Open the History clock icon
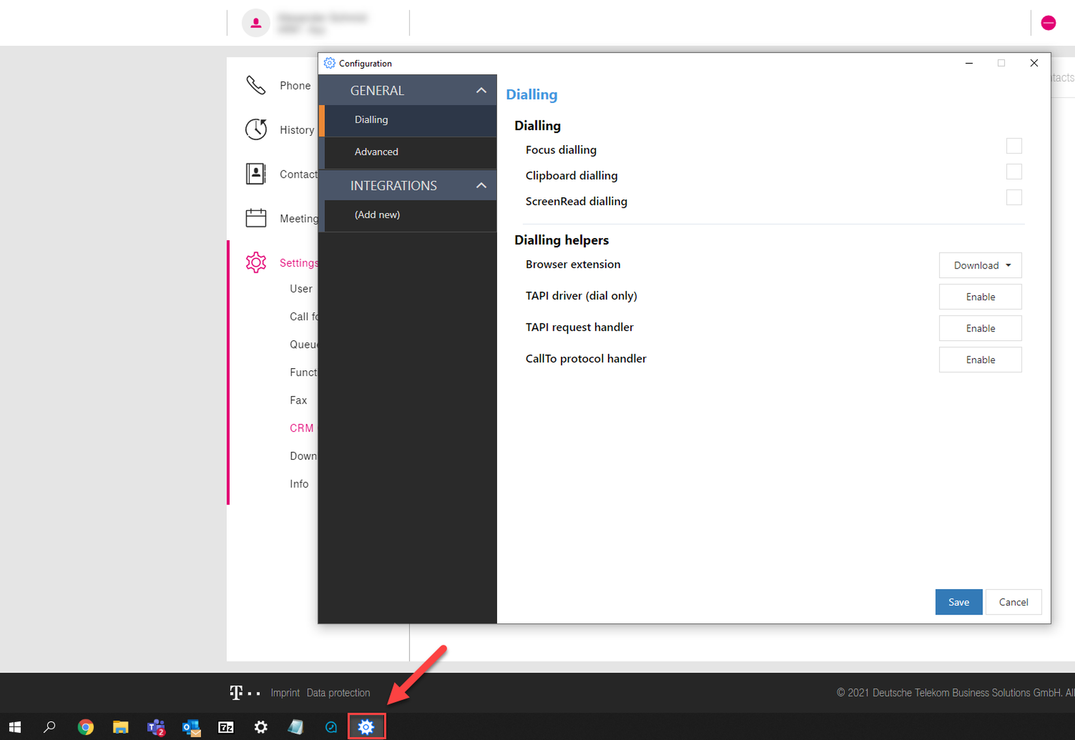 (256, 130)
